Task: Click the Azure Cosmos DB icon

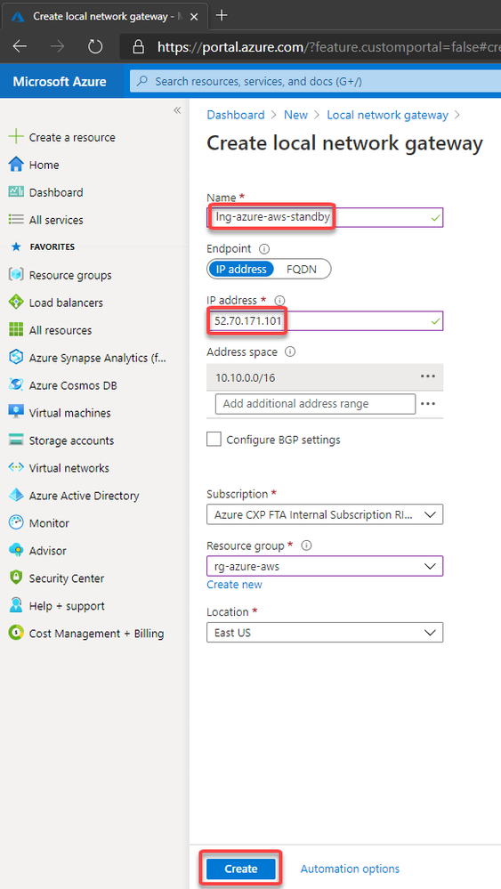Action: pyautogui.click(x=16, y=385)
